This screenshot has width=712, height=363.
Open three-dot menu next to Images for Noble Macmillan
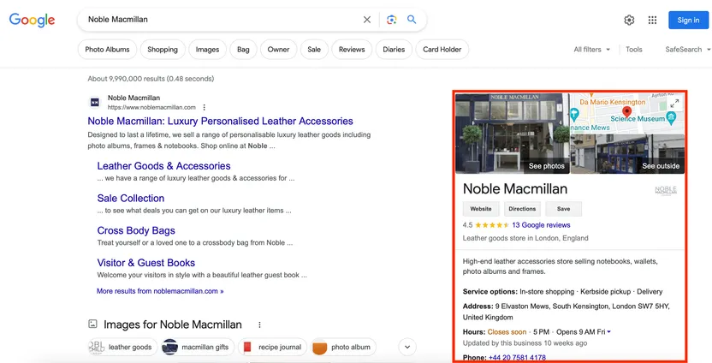[x=260, y=324]
